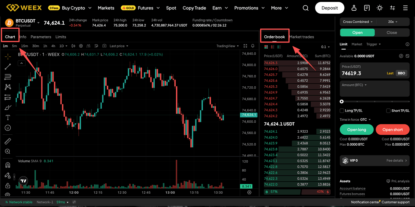The height and width of the screenshot is (207, 415).
Task: Click the chart alert bell icon
Action: [253, 46]
